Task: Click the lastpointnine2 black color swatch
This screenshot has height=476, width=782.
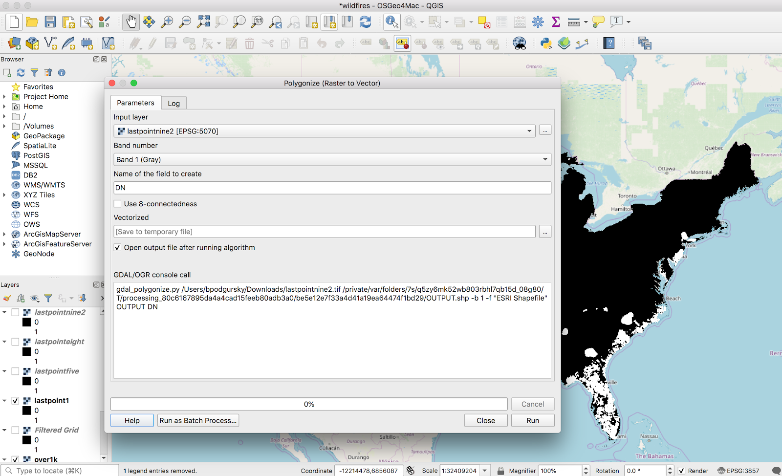Action: click(27, 322)
